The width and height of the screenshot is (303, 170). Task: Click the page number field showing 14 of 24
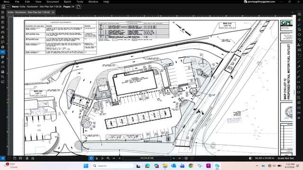click(147, 158)
